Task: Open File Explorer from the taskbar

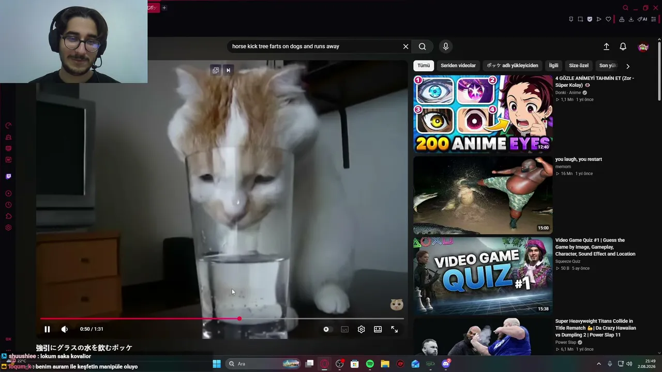Action: pyautogui.click(x=385, y=364)
